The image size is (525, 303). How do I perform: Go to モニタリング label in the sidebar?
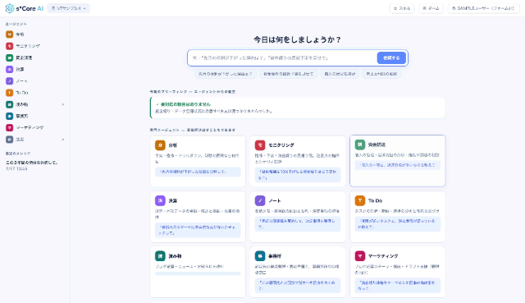(28, 46)
